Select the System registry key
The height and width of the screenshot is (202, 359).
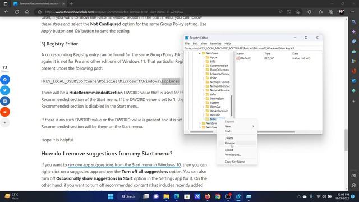click(x=214, y=103)
